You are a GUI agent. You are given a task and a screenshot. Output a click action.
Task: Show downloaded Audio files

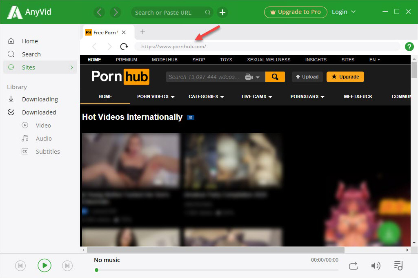pyautogui.click(x=44, y=138)
